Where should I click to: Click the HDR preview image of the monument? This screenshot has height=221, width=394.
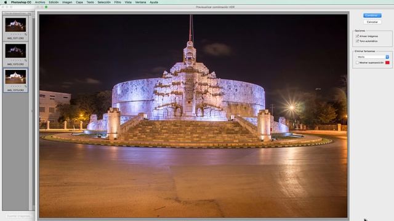(x=193, y=116)
